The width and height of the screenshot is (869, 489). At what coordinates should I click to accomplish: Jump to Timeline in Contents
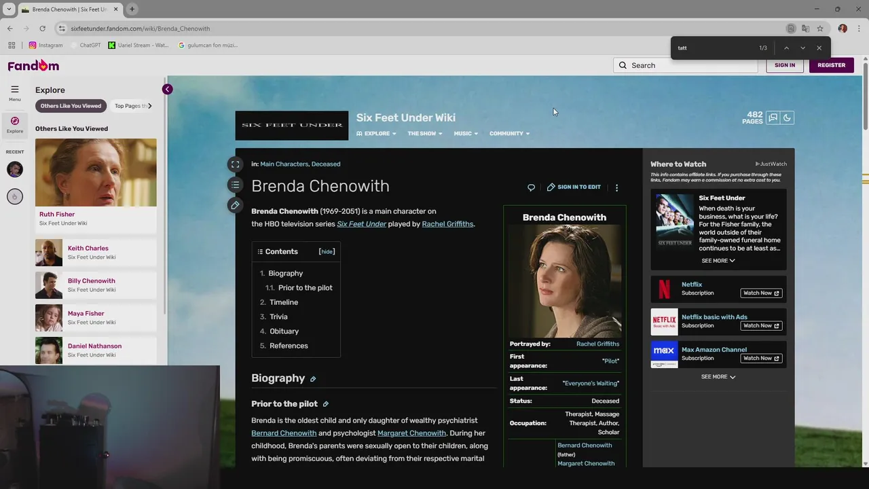pyautogui.click(x=284, y=302)
